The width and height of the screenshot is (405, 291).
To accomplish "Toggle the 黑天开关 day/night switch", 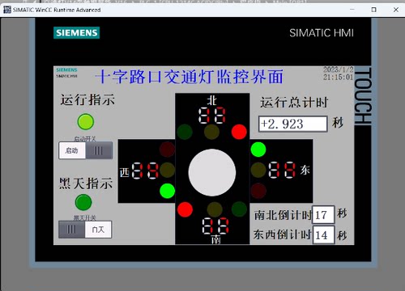I will [85, 230].
